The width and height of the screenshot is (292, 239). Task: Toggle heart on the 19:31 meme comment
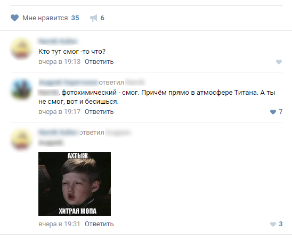(273, 224)
